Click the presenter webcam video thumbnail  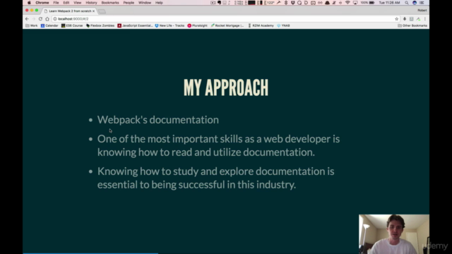pos(394,234)
